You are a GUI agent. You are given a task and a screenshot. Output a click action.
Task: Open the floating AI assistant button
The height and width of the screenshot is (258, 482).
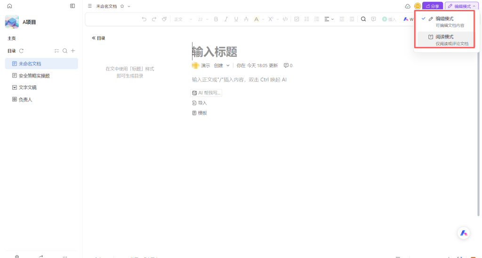point(464,233)
